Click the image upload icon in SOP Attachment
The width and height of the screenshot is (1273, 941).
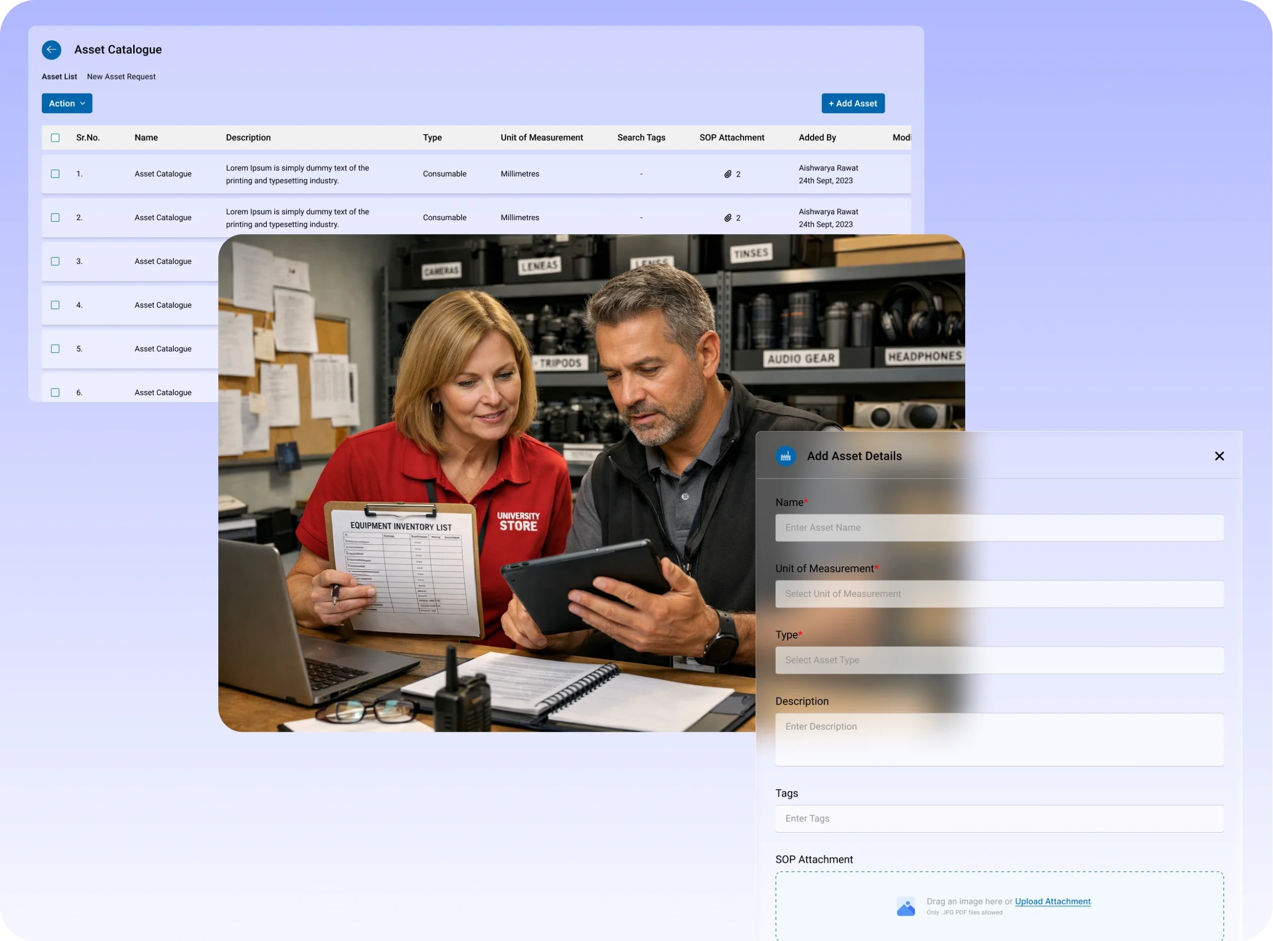click(906, 906)
